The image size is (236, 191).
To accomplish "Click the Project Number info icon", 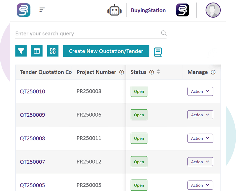I will tap(122, 72).
